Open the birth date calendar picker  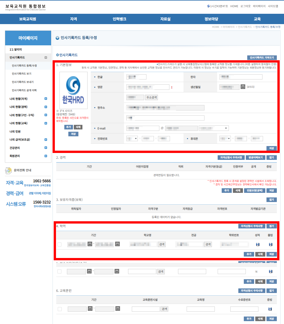coord(243,87)
